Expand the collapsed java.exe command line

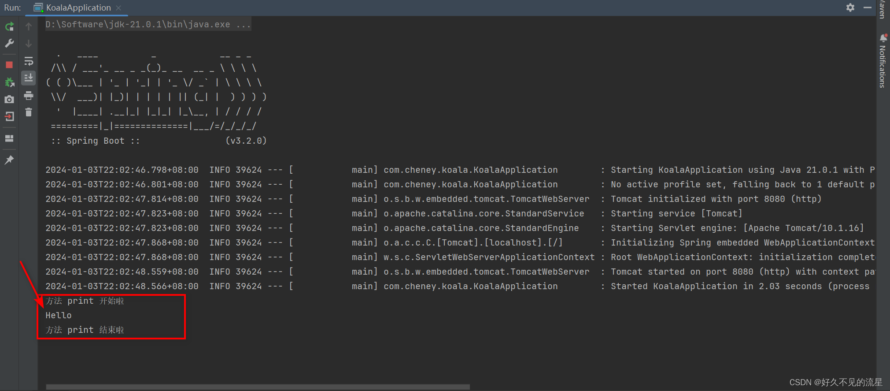tap(148, 24)
